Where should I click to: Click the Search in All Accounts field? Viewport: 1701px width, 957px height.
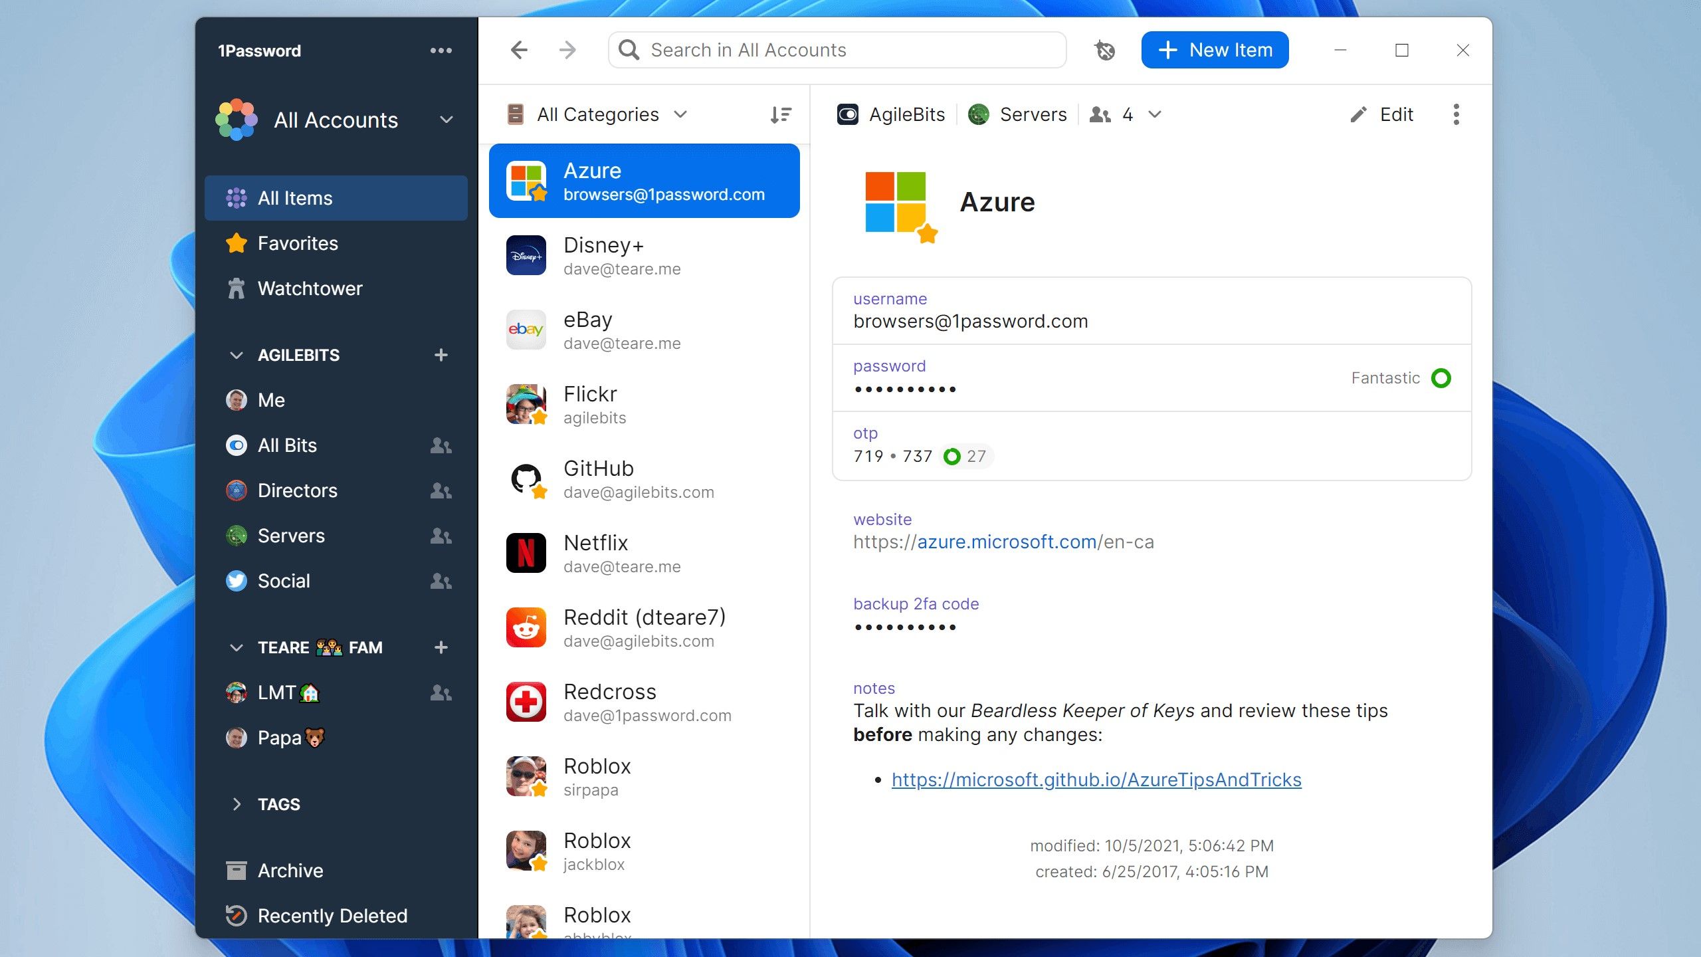pyautogui.click(x=837, y=50)
